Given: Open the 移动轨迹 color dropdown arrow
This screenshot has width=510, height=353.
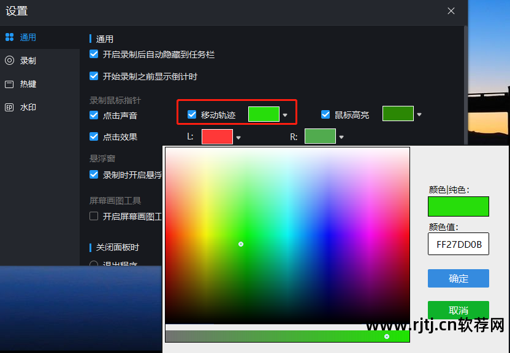Looking at the screenshot, I should click(x=285, y=114).
